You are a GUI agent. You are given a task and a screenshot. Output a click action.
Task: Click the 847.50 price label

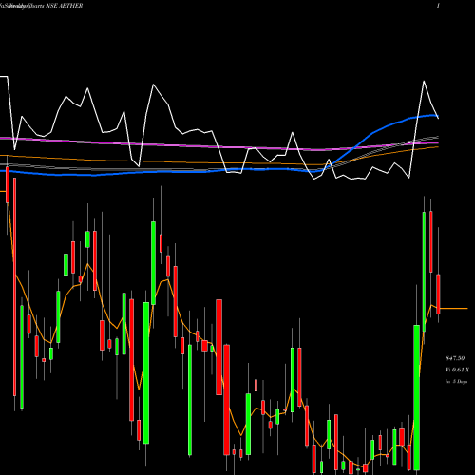coord(455,358)
